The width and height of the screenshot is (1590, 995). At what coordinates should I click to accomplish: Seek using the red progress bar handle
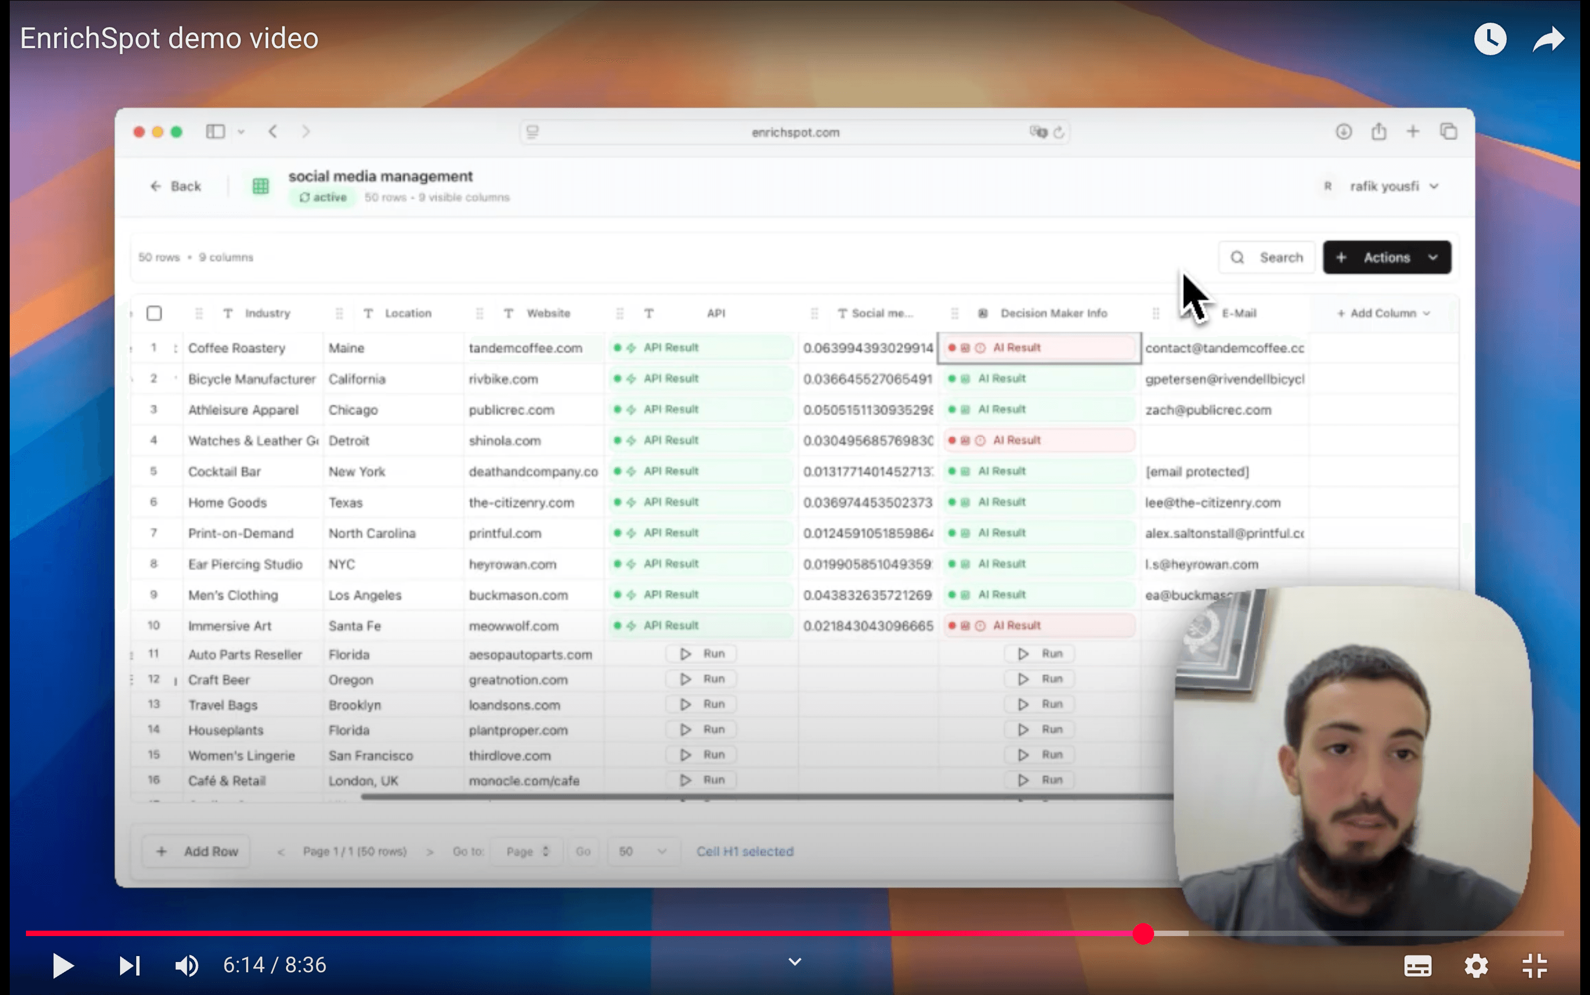pos(1143,933)
